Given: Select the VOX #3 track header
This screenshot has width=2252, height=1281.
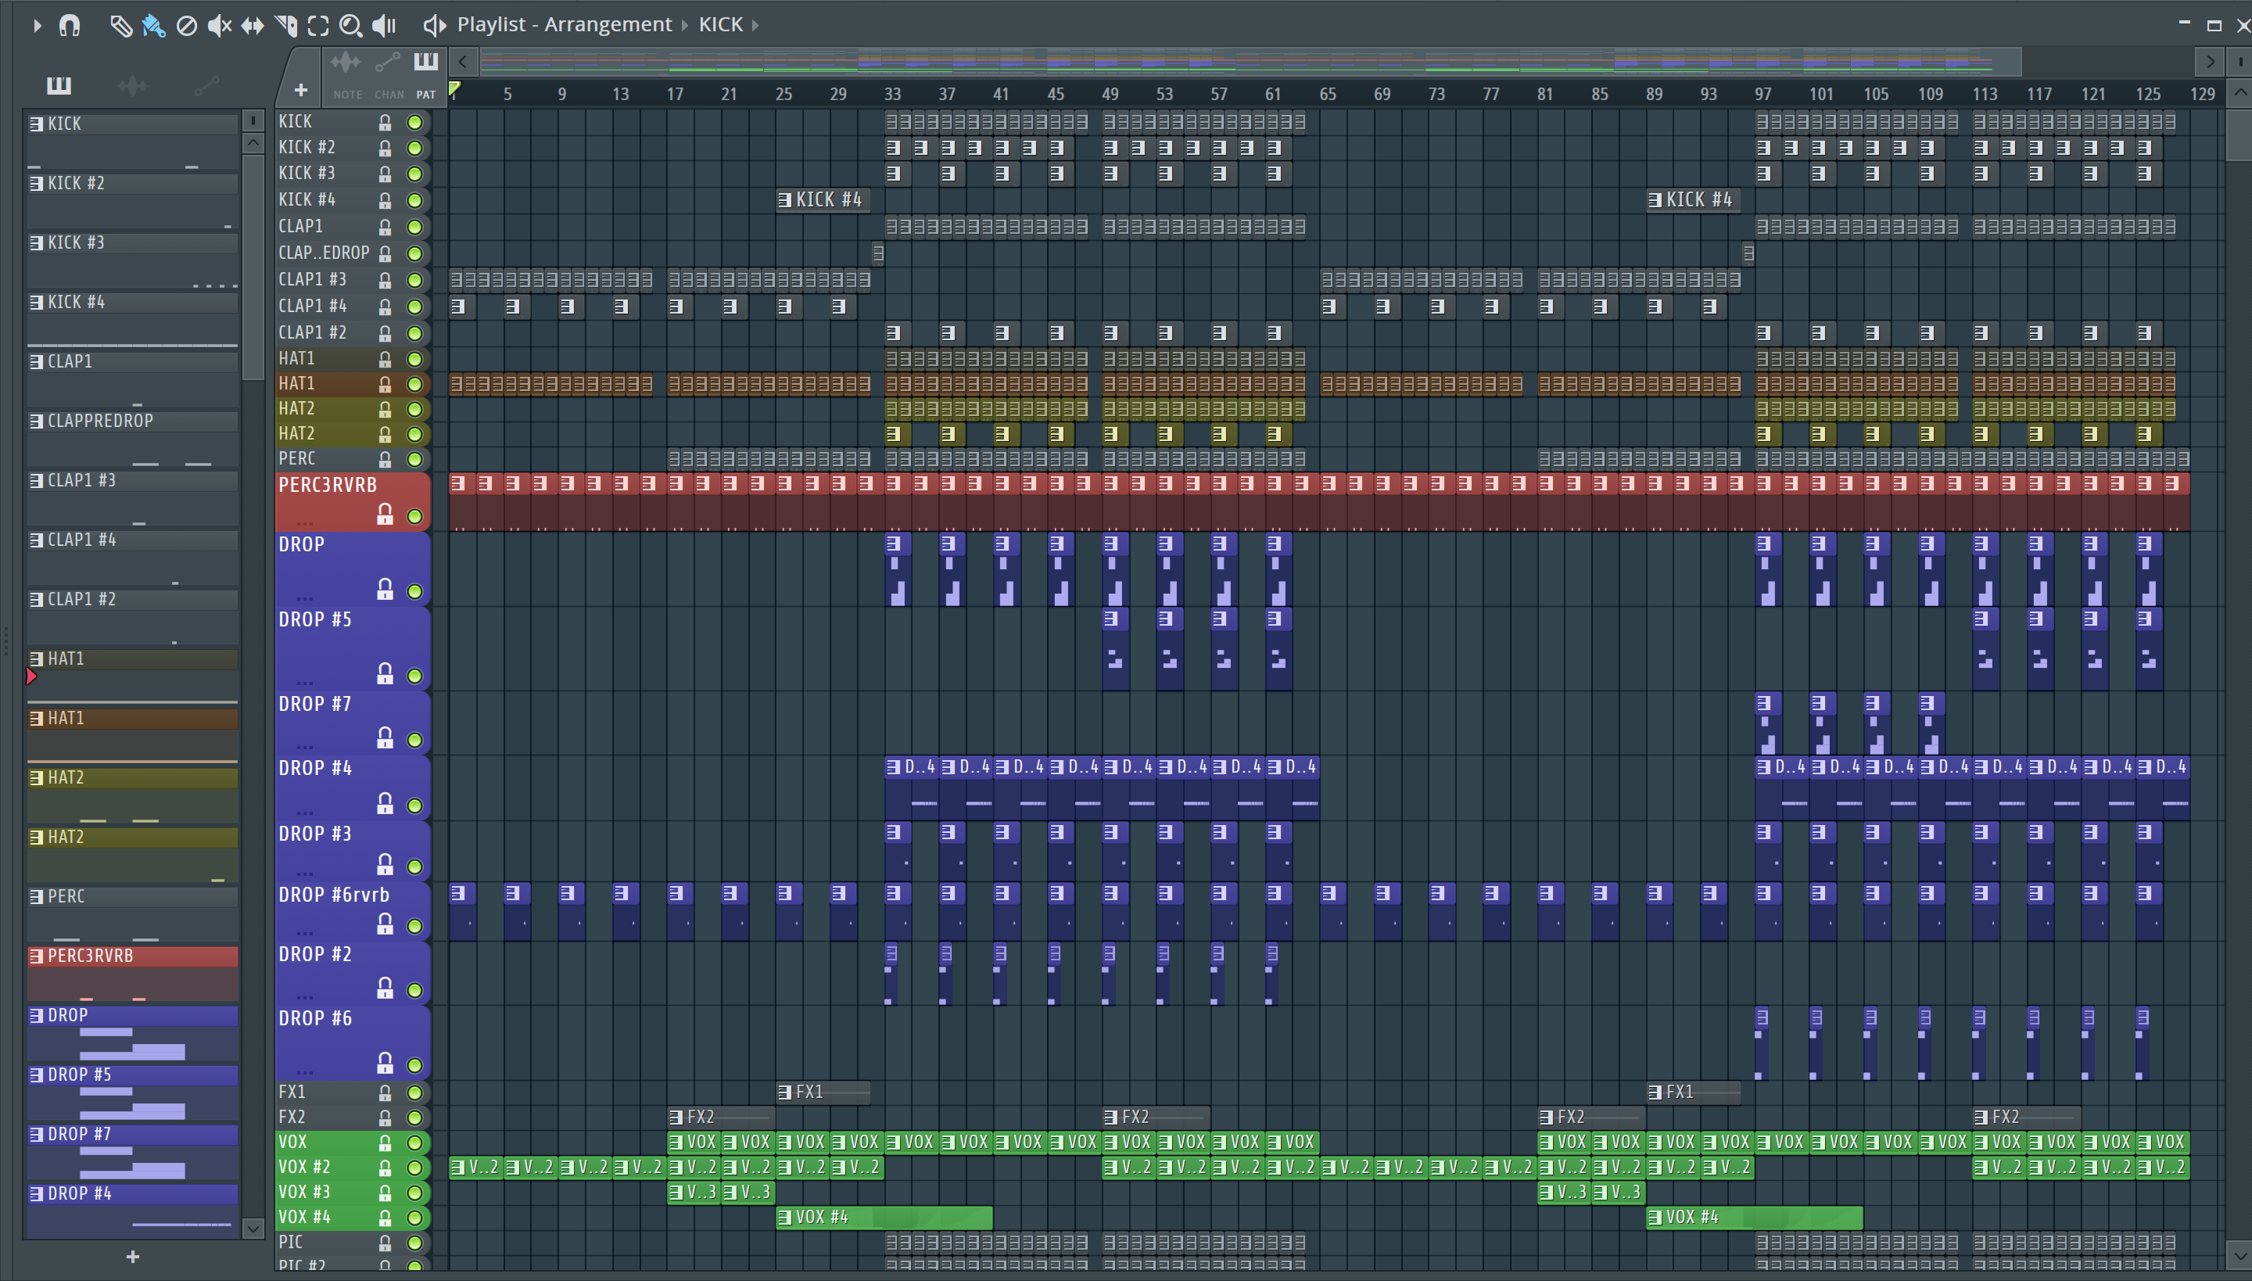Looking at the screenshot, I should pos(352,1192).
